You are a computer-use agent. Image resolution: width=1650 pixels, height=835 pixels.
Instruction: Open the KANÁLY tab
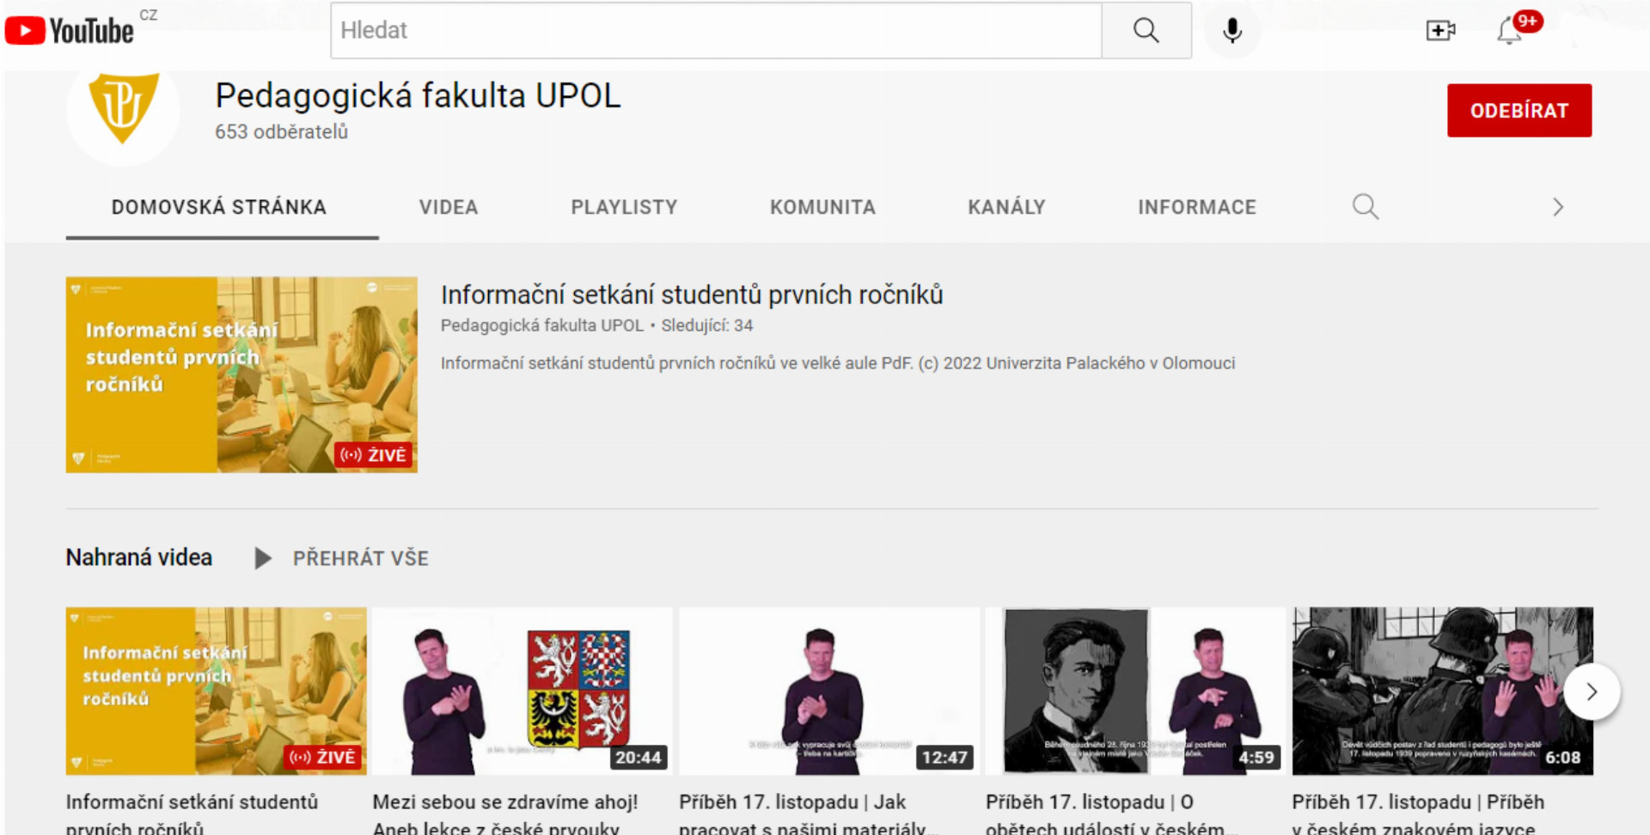[1006, 207]
